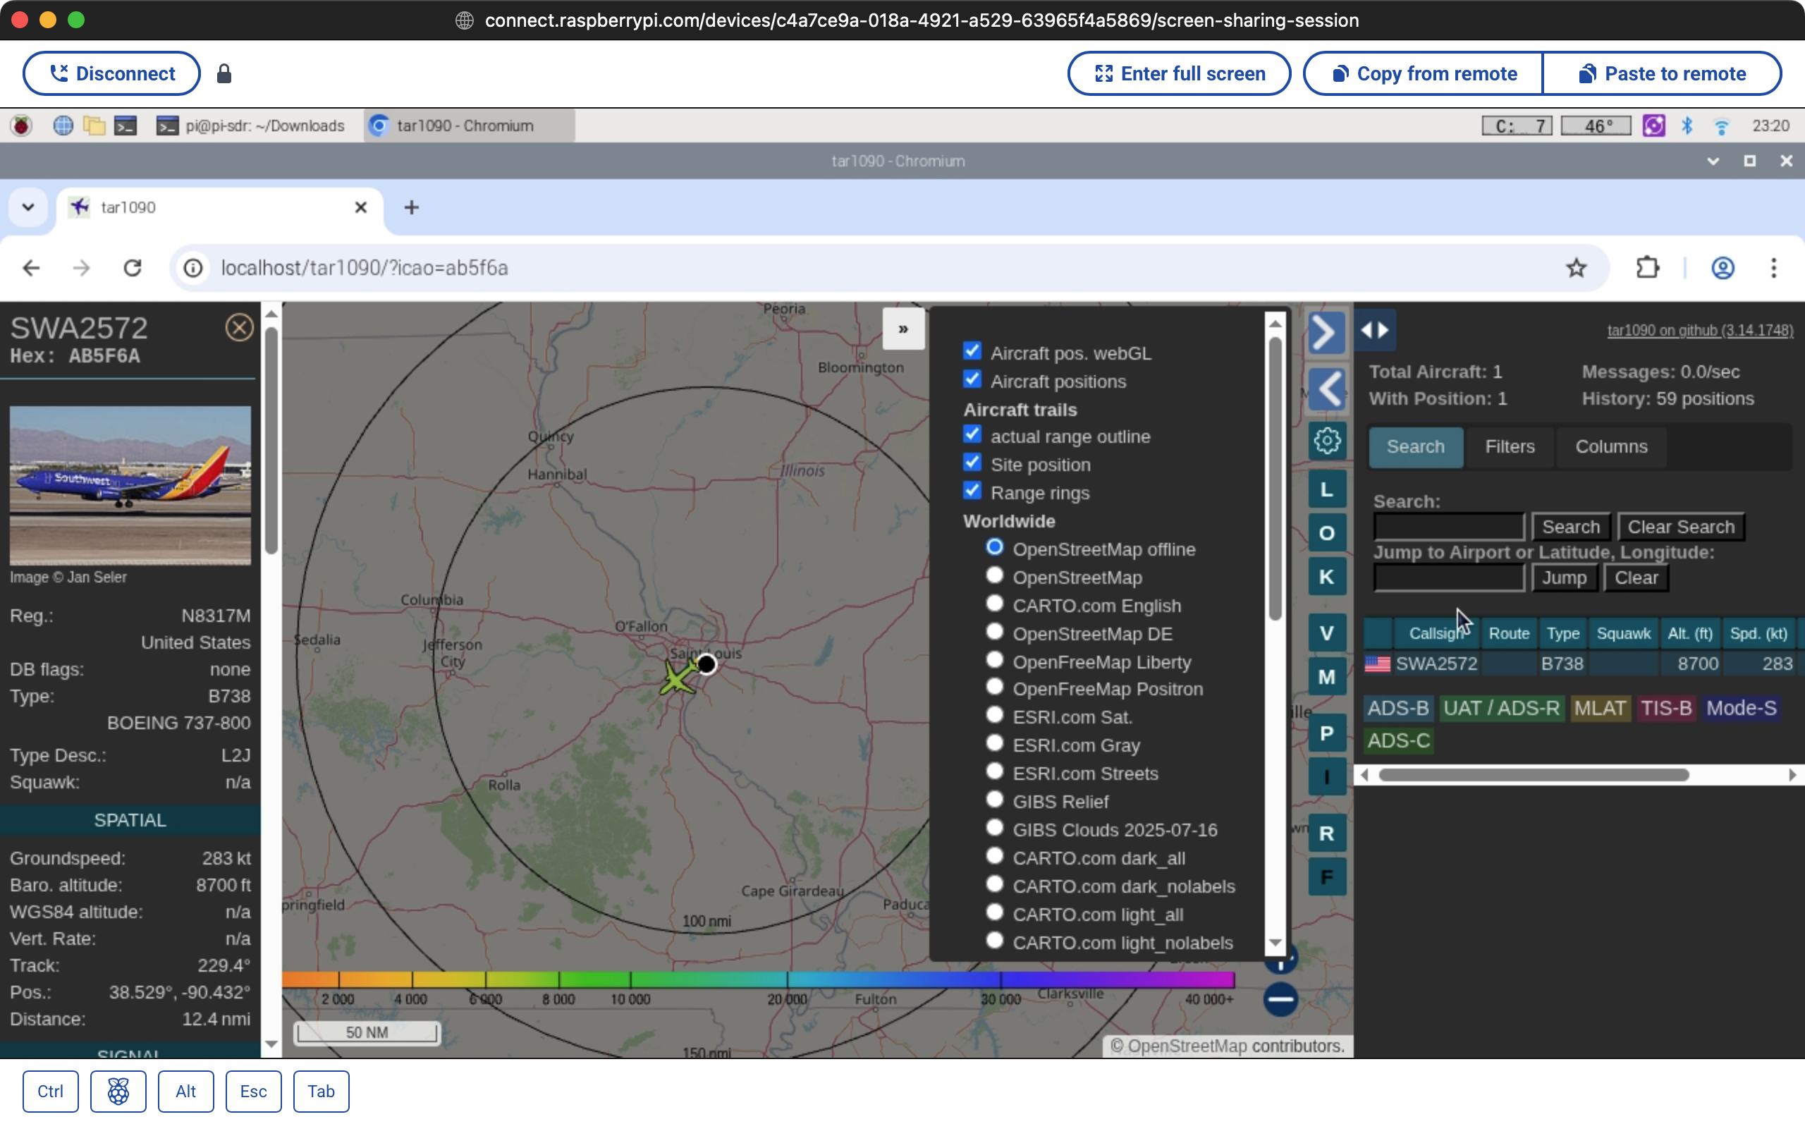Viewport: 1805px width, 1124px height.
Task: Click the WiFi tray icon
Action: pyautogui.click(x=1721, y=126)
